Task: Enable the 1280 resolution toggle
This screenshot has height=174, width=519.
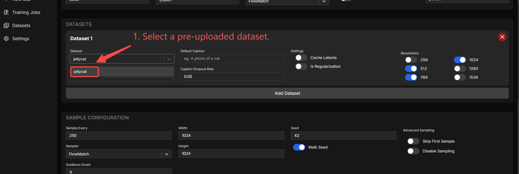Action: click(460, 69)
